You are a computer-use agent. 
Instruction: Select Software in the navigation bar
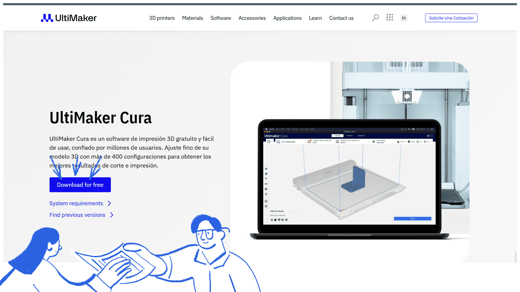point(221,18)
